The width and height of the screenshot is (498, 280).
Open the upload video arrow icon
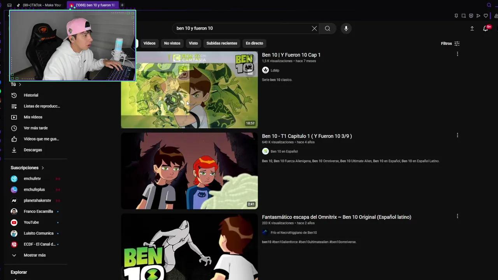[x=472, y=28]
